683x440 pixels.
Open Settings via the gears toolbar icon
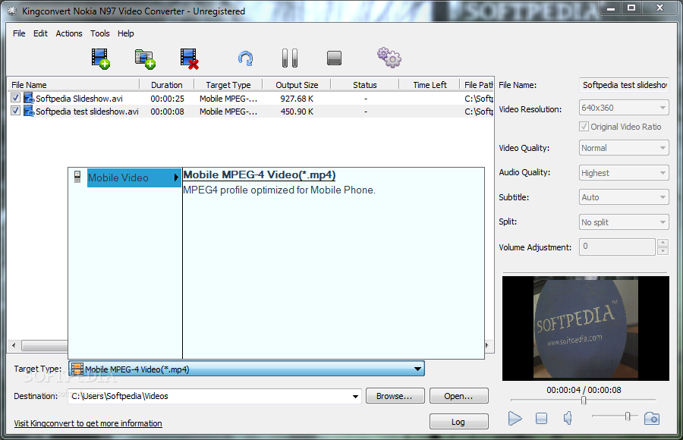tap(389, 58)
